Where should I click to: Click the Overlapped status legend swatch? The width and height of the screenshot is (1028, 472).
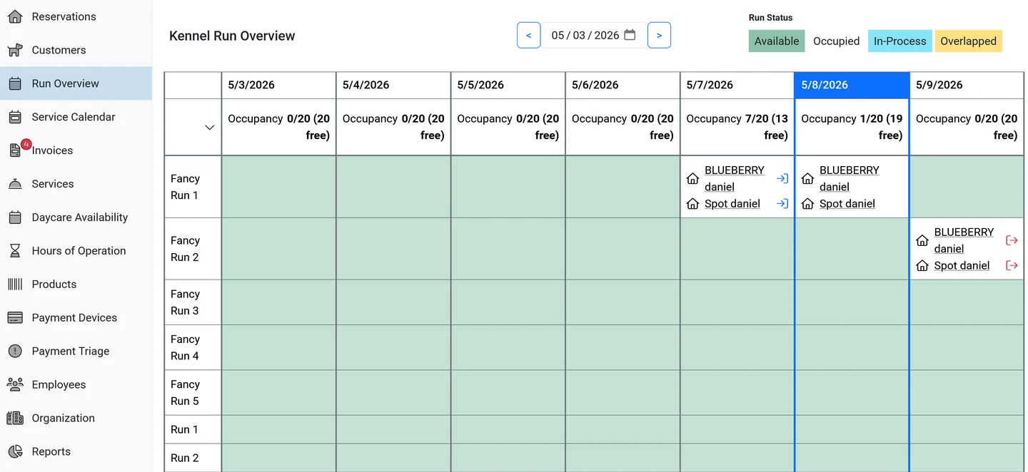click(x=968, y=41)
